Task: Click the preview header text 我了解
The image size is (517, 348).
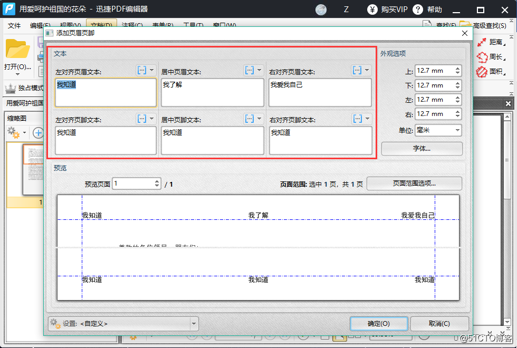Action: click(x=258, y=215)
